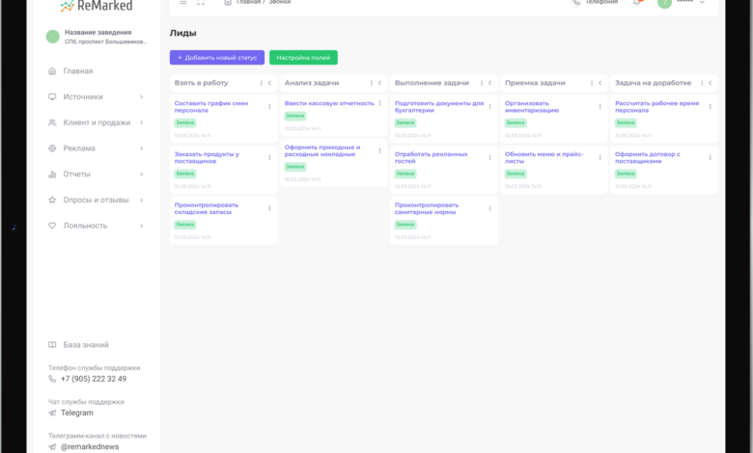The image size is (753, 453).
Task: Click the green user avatar in top bar
Action: [x=664, y=3]
